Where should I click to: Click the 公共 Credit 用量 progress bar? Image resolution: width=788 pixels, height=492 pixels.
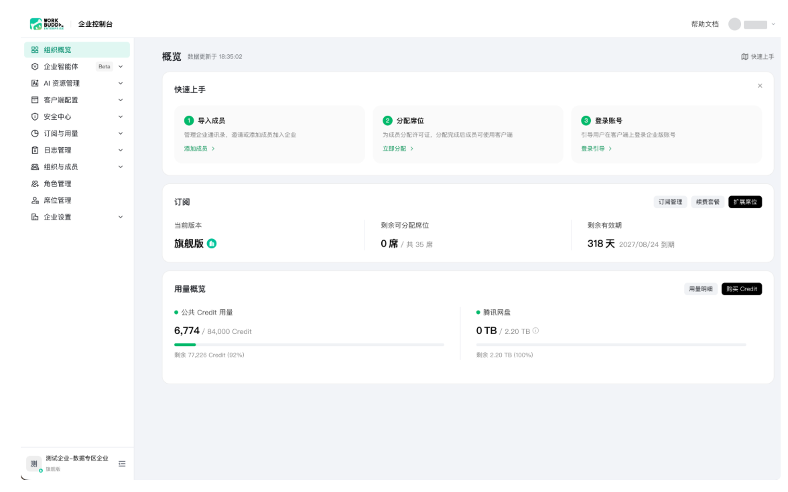[x=309, y=345]
